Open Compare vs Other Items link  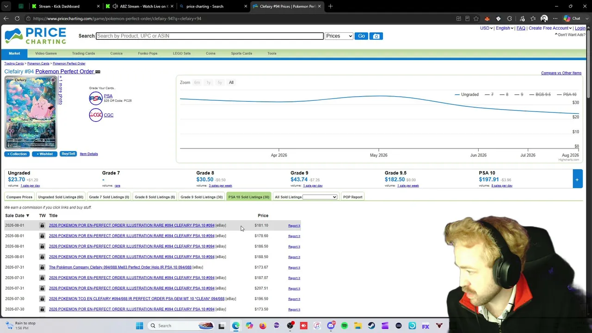tap(561, 73)
